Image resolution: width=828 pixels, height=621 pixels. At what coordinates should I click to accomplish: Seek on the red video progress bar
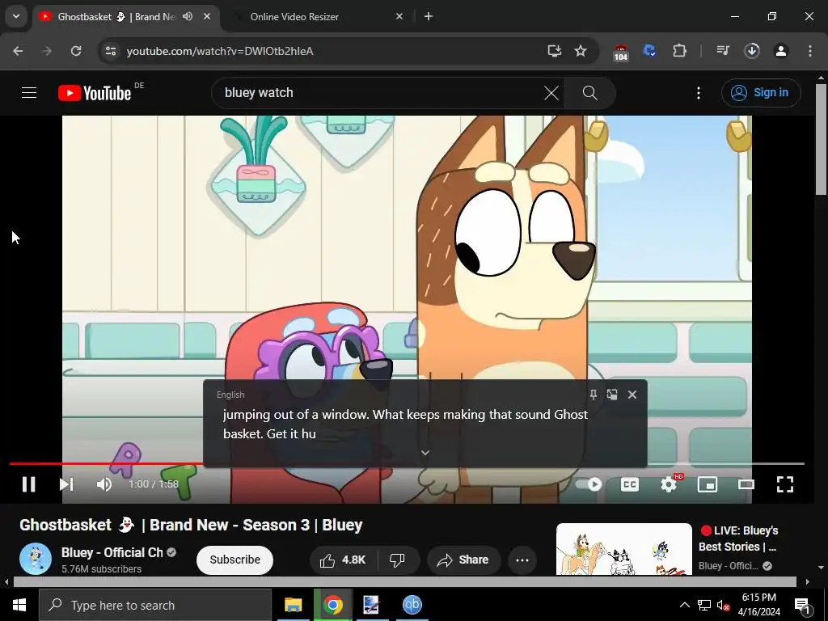pyautogui.click(x=106, y=463)
